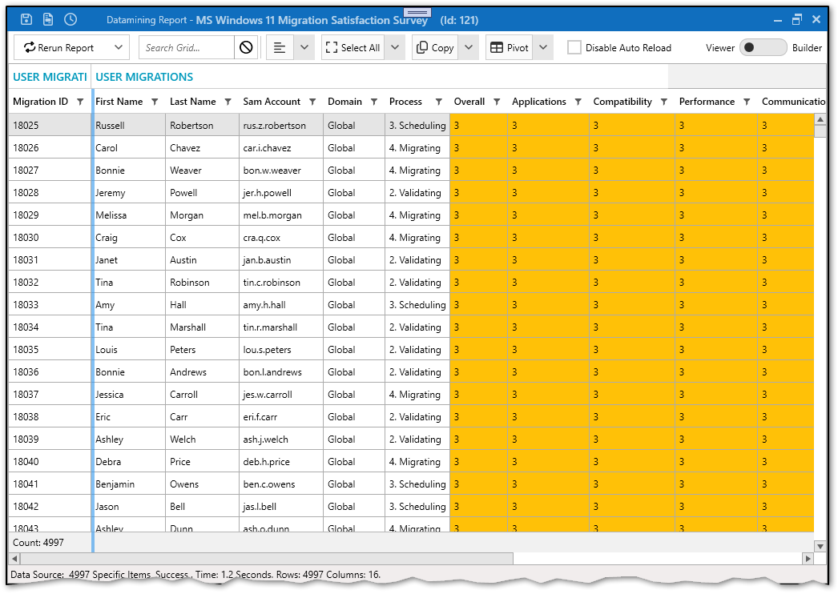Clear search with the cancel icon

[x=246, y=47]
